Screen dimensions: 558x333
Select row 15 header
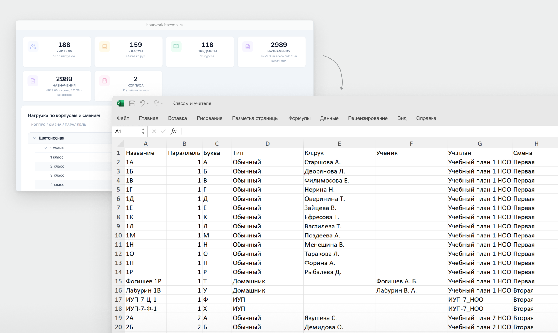pyautogui.click(x=118, y=281)
